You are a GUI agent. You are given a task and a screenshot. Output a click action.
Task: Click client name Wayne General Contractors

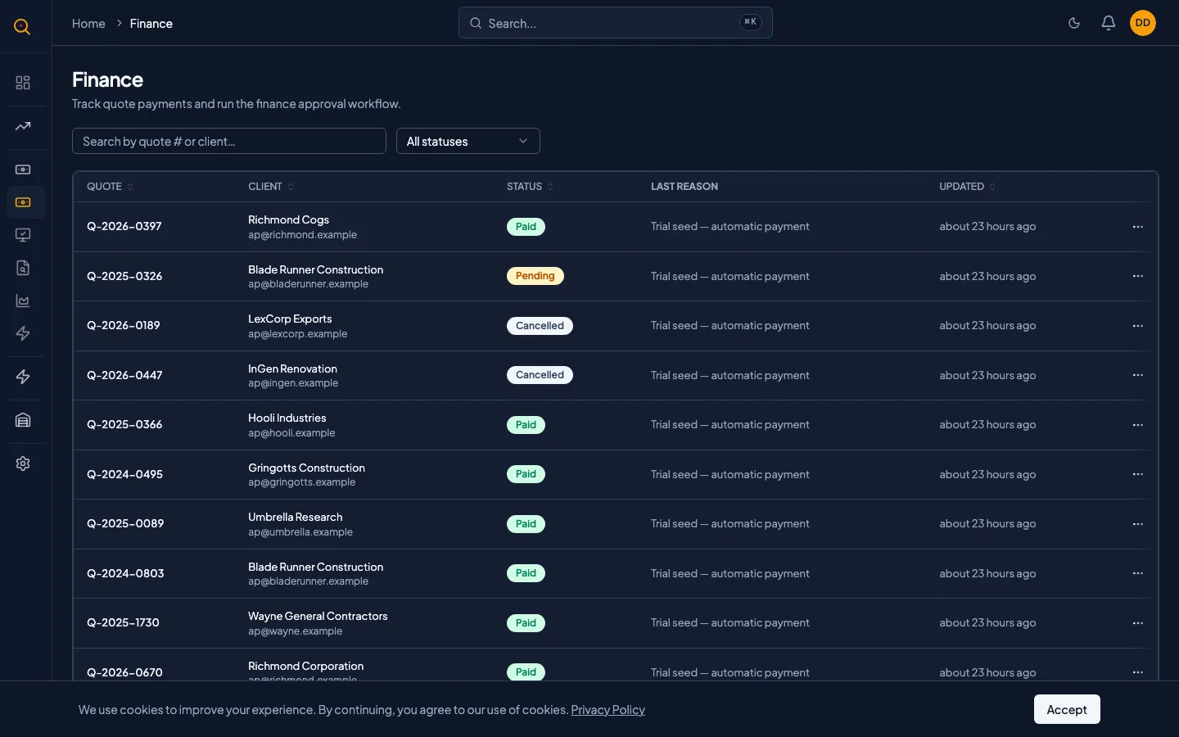pos(318,616)
